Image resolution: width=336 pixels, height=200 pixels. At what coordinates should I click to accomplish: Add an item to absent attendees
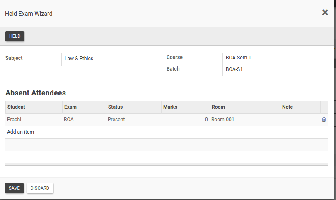[x=21, y=132]
